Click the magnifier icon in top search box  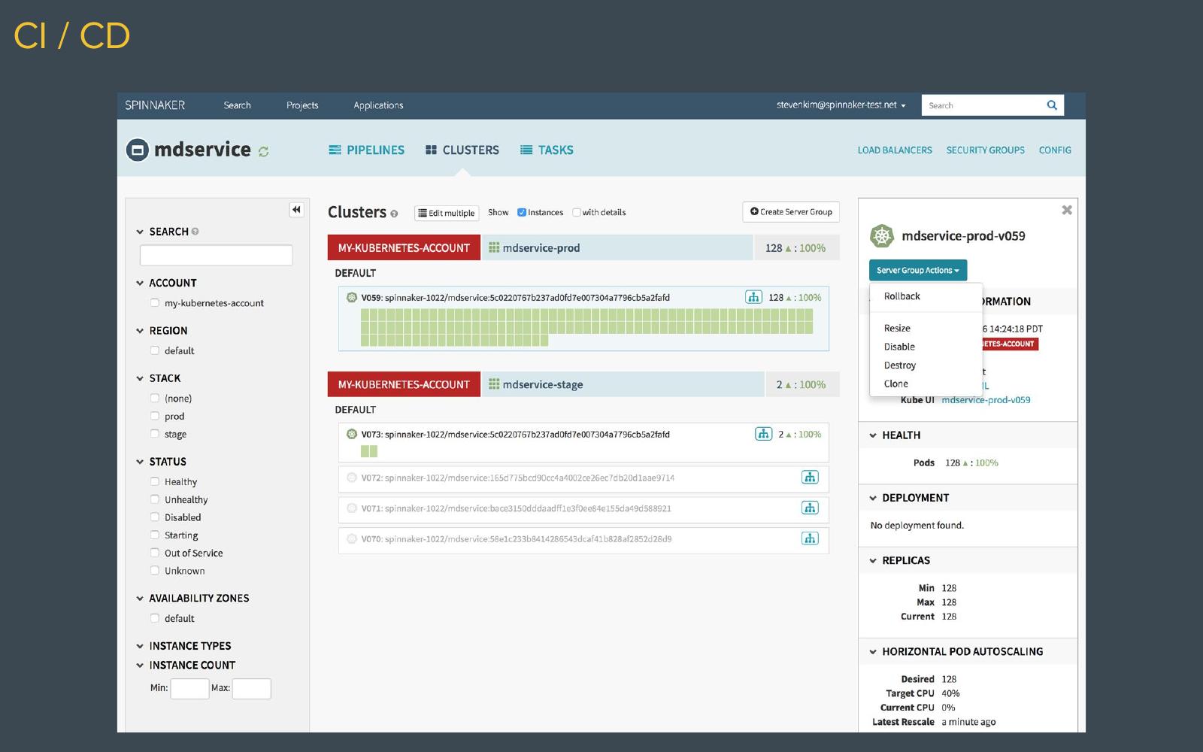point(1052,105)
